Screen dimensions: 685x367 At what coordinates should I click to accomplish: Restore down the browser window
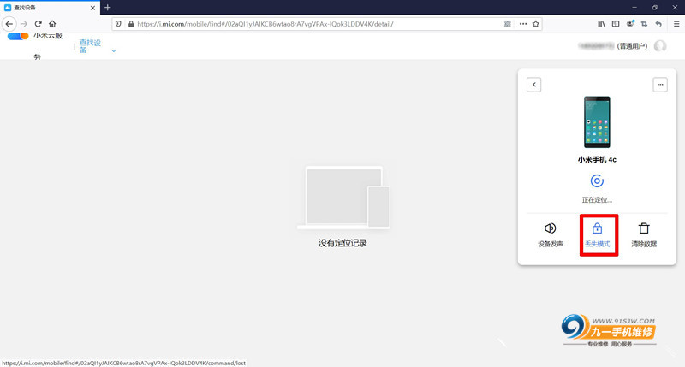tap(655, 8)
